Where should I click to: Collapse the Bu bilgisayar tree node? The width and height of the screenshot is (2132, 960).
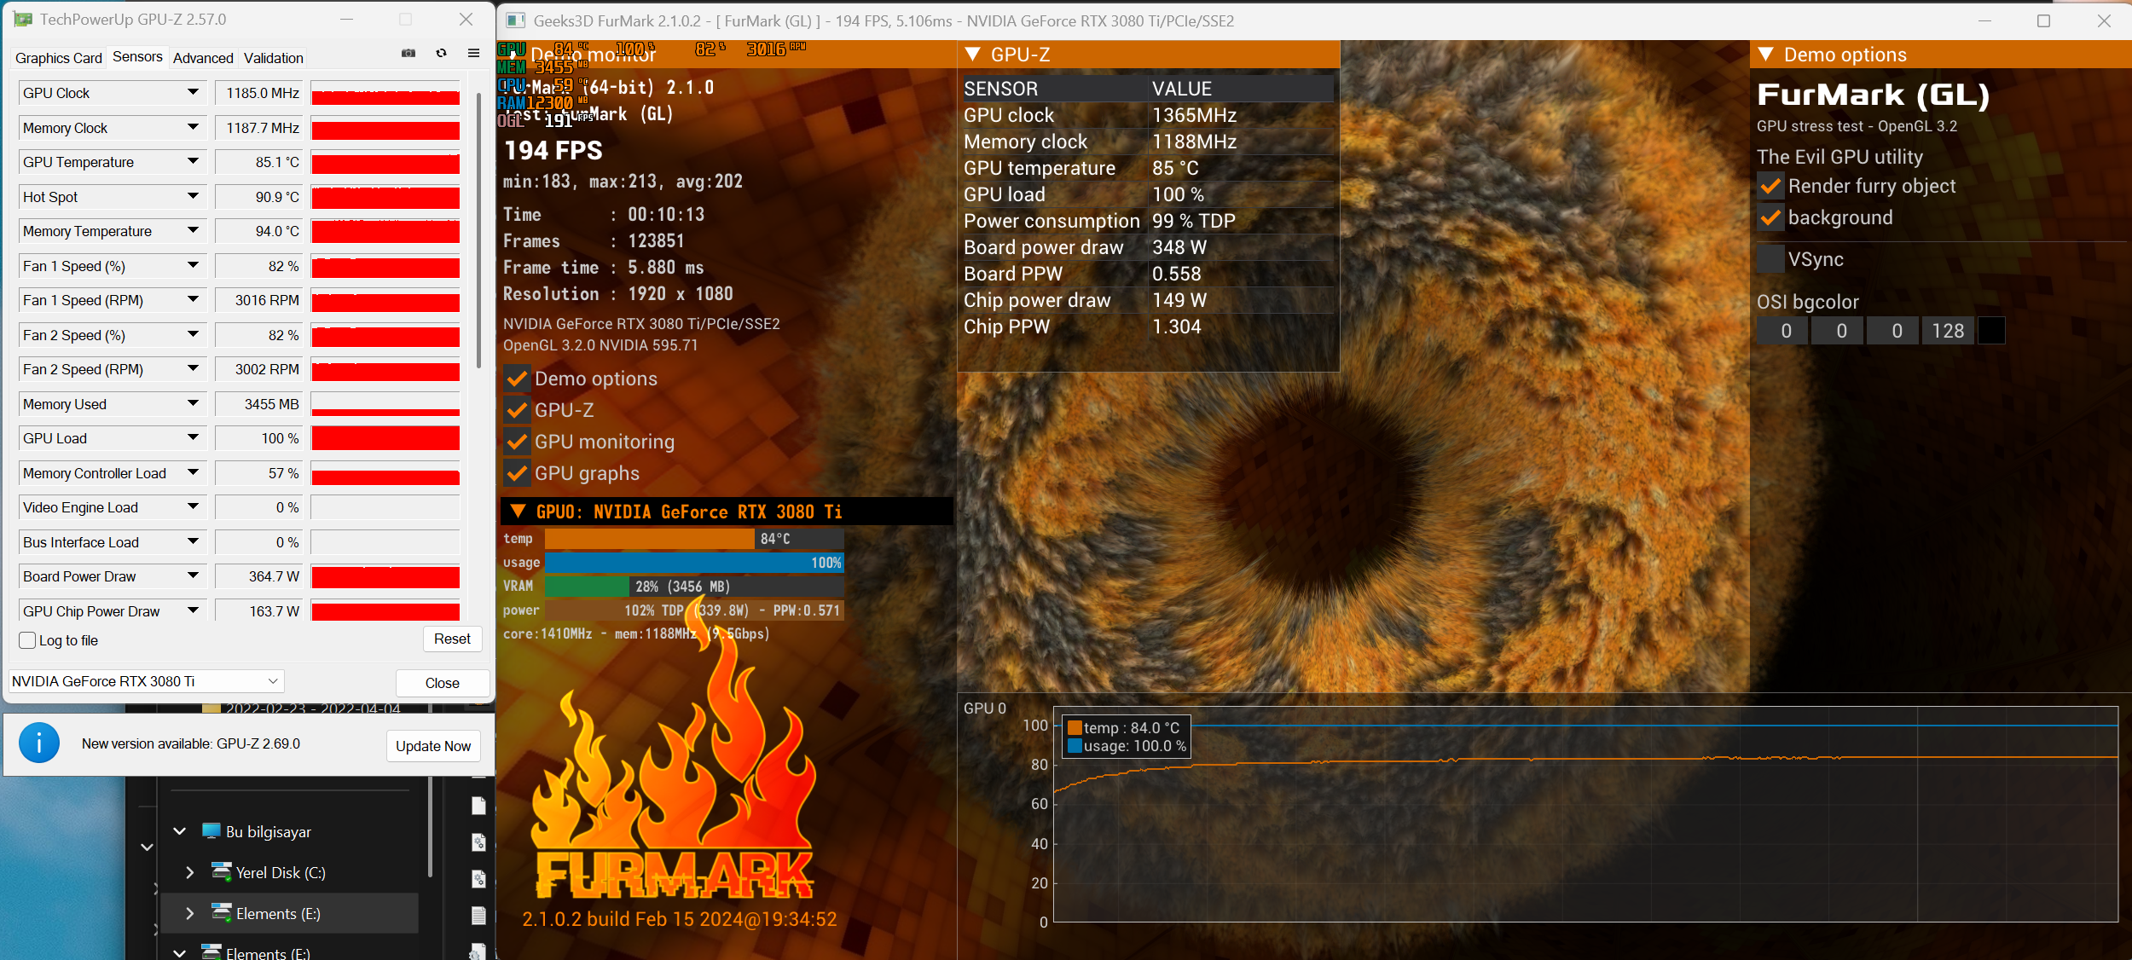pyautogui.click(x=179, y=831)
